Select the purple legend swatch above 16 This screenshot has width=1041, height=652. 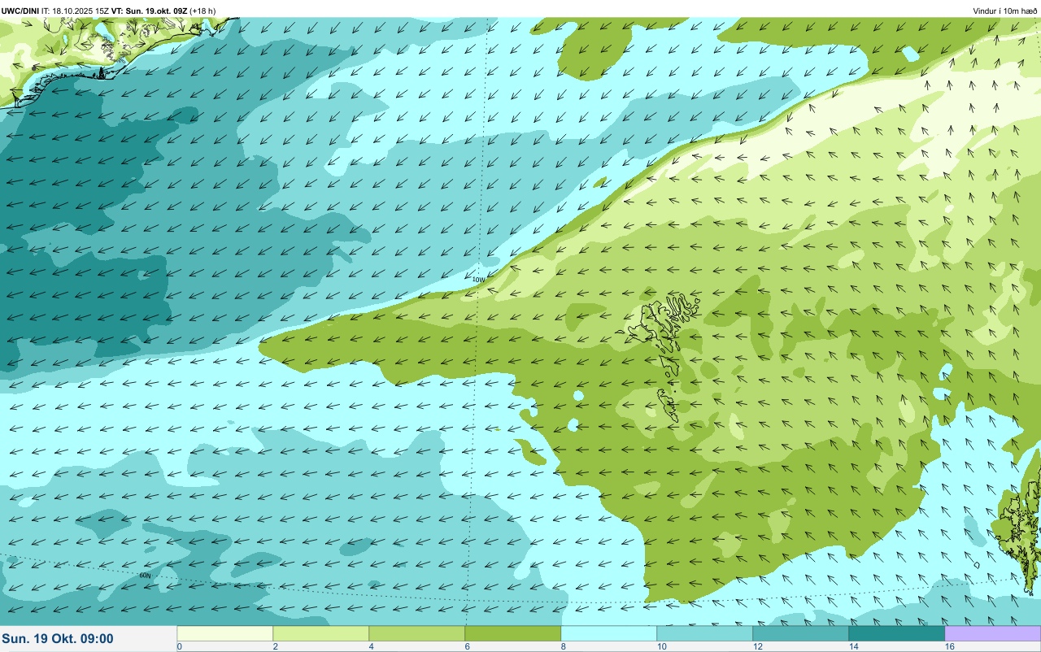992,633
